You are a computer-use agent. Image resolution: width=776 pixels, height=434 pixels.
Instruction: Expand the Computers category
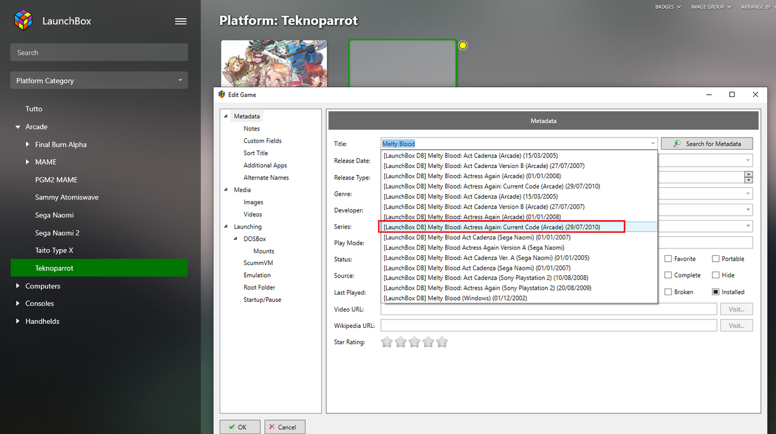pos(18,286)
